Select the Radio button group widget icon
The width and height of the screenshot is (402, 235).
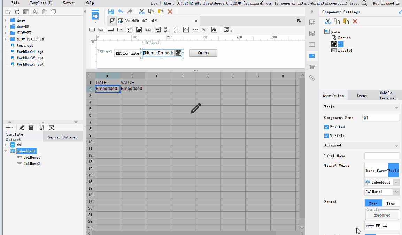(x=167, y=30)
